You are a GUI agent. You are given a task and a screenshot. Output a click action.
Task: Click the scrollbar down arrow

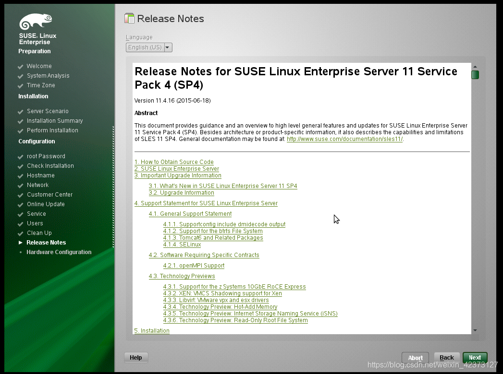pos(475,330)
